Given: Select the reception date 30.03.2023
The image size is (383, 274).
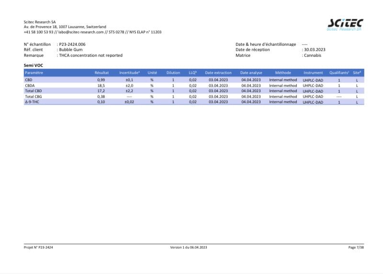Looking at the screenshot, I should click(315, 50).
